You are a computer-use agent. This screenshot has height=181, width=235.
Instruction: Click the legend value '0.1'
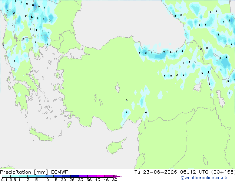click(4, 180)
